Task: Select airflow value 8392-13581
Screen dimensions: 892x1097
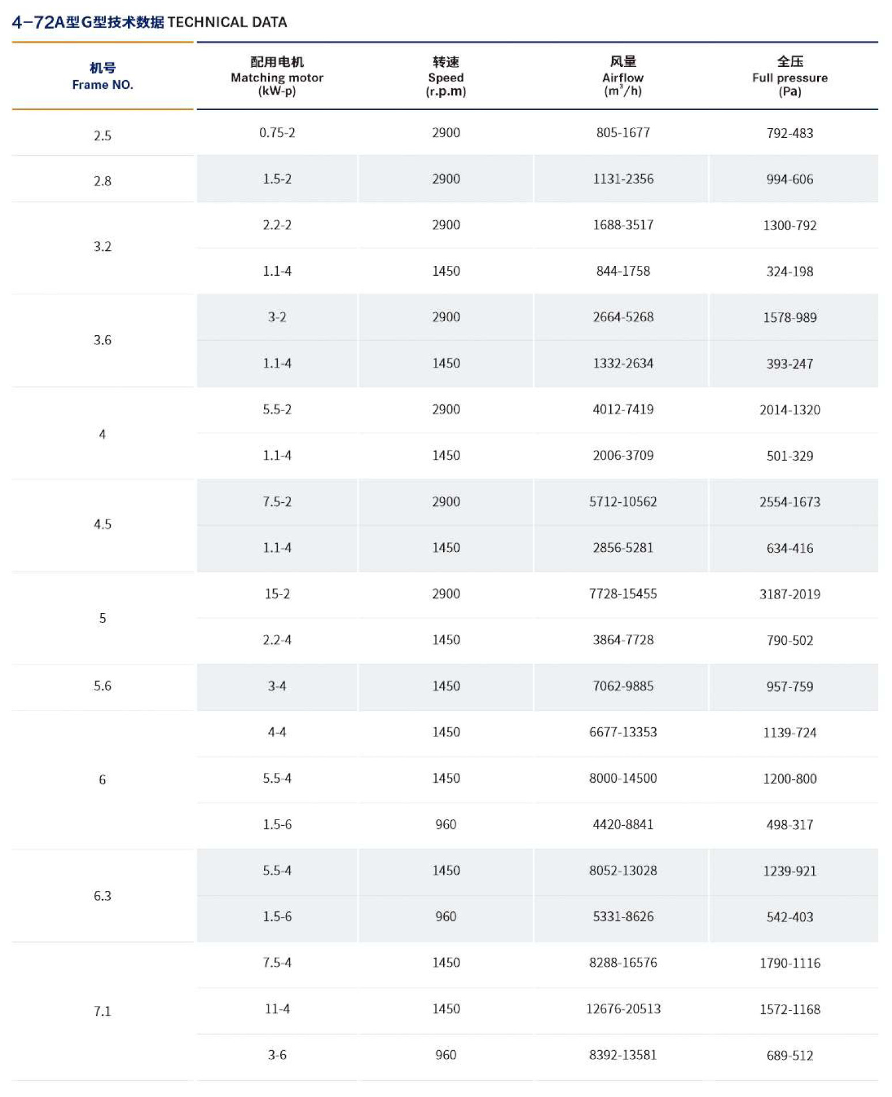Action: (623, 1055)
